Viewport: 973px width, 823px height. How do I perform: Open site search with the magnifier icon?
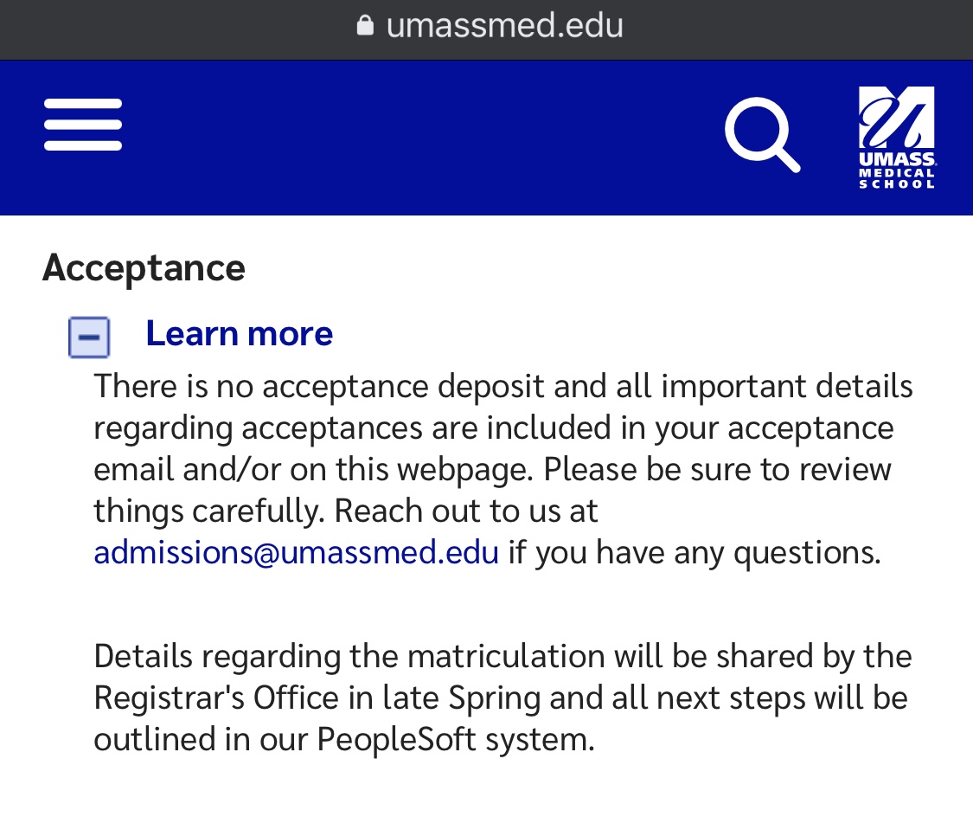(762, 134)
